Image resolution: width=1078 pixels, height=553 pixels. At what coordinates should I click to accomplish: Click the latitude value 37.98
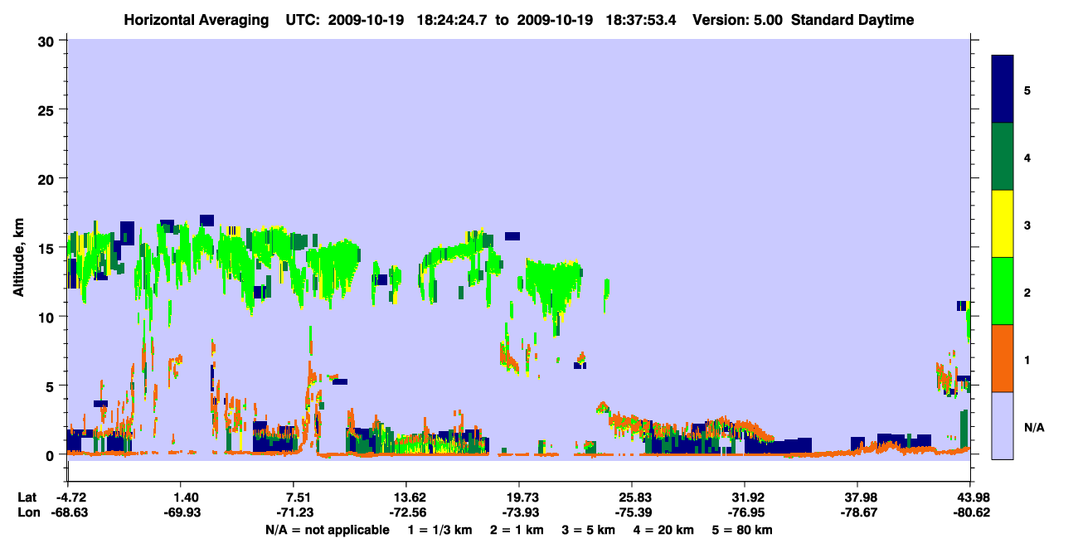pos(861,497)
